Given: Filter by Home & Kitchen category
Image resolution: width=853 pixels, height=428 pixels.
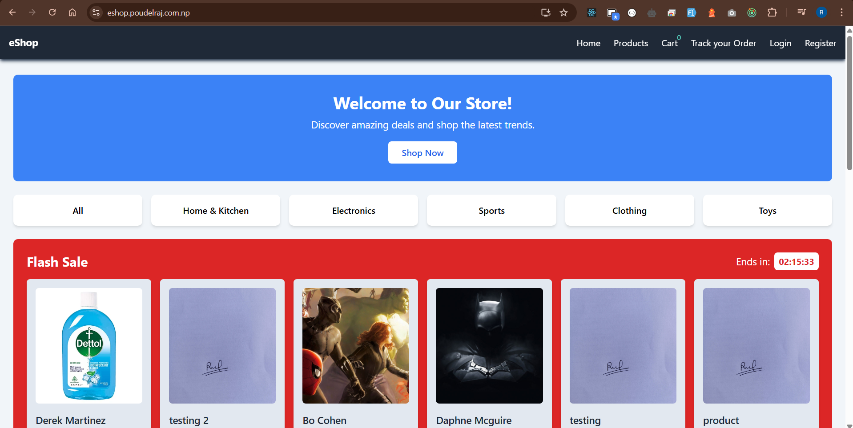Looking at the screenshot, I should [216, 210].
